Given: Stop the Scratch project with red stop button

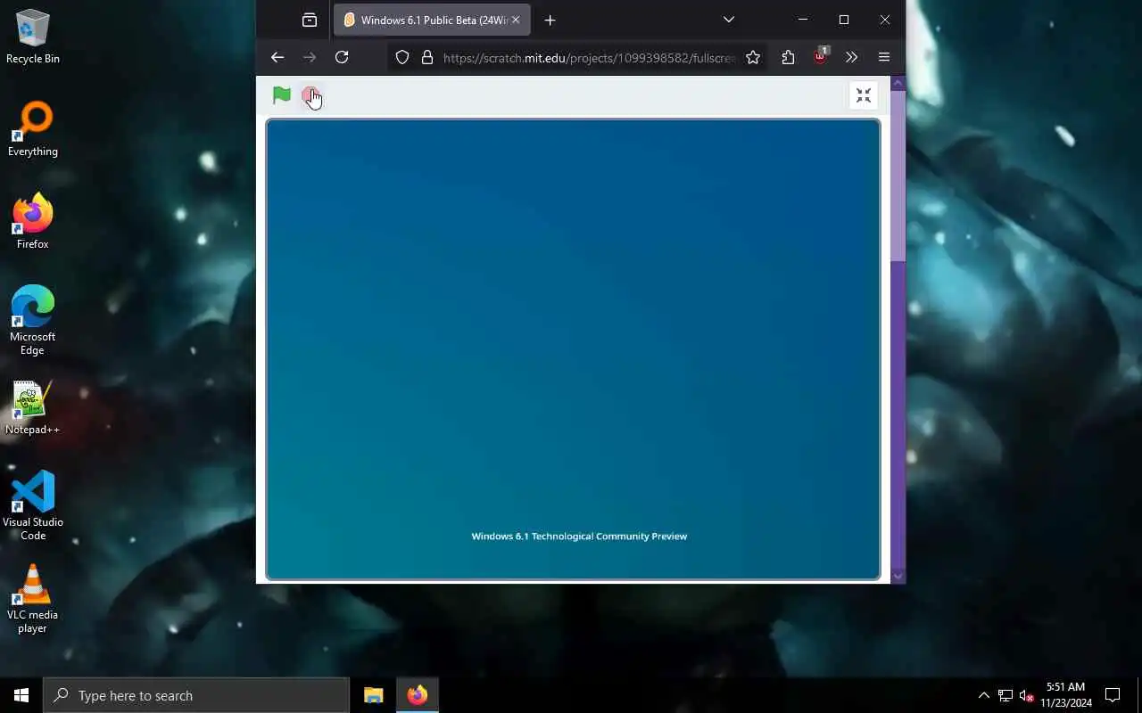Looking at the screenshot, I should coord(310,95).
